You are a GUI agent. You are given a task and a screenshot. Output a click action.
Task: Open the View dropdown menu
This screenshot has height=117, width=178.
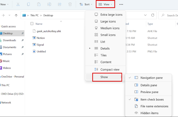[x=105, y=4]
